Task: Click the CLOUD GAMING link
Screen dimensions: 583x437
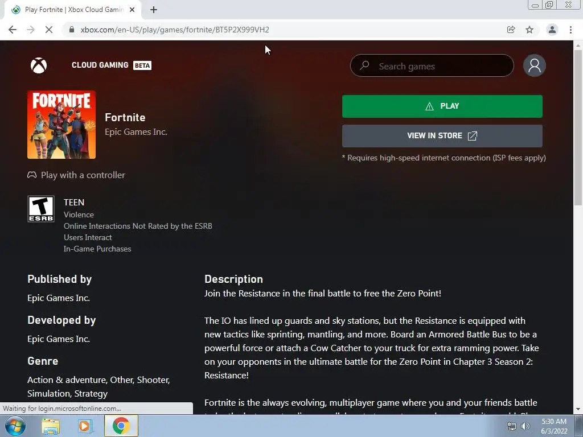Action: (100, 65)
